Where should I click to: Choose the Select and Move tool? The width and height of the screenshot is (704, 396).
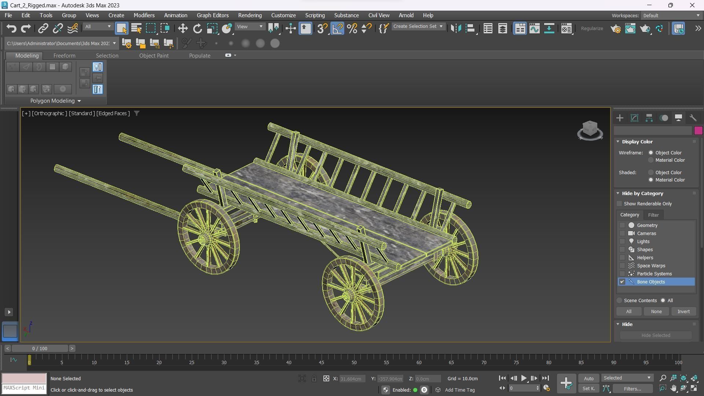(x=183, y=29)
